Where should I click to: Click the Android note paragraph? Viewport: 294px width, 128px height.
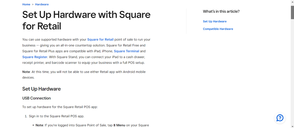pos(84,75)
